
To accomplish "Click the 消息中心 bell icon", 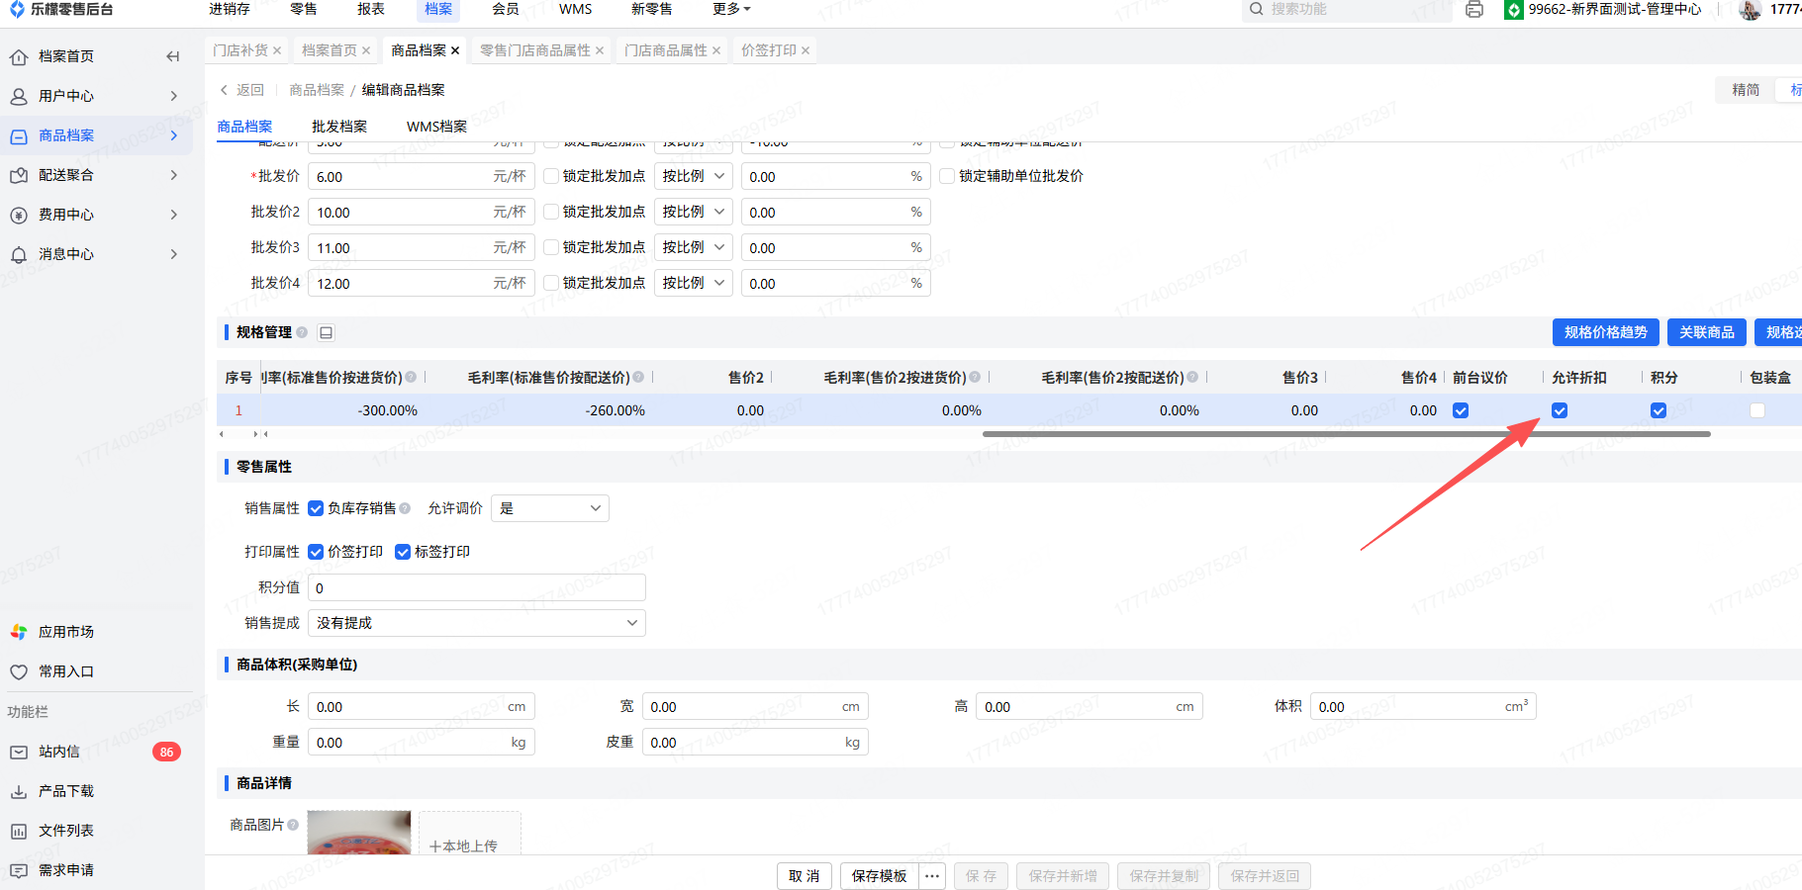I will [x=19, y=254].
